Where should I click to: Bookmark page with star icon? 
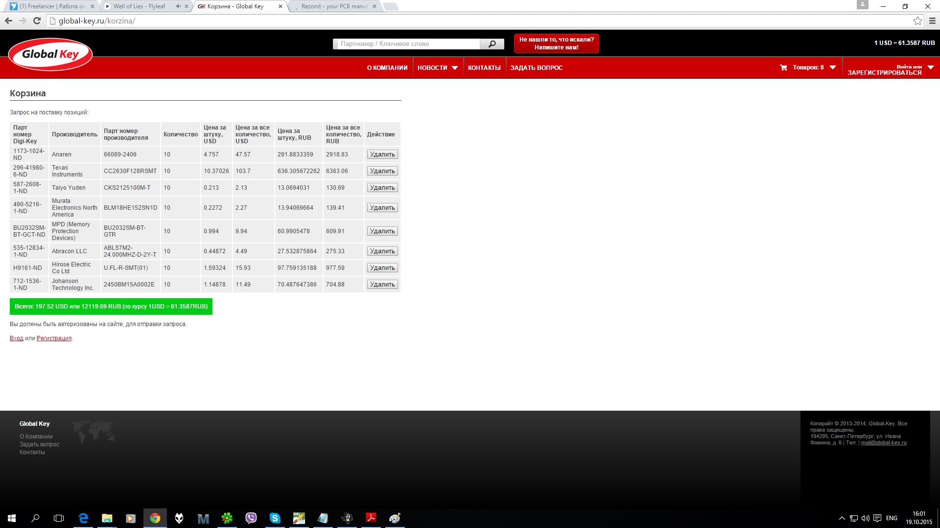point(917,21)
